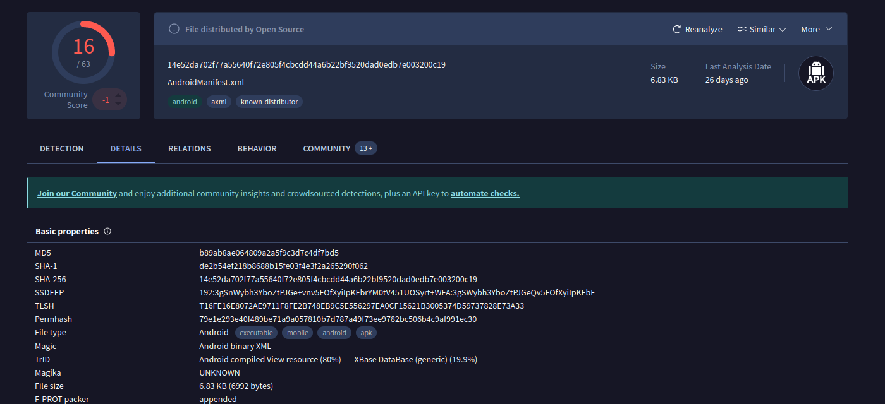Click the Magic value Android binary XML
Image resolution: width=885 pixels, height=404 pixels.
(x=235, y=347)
